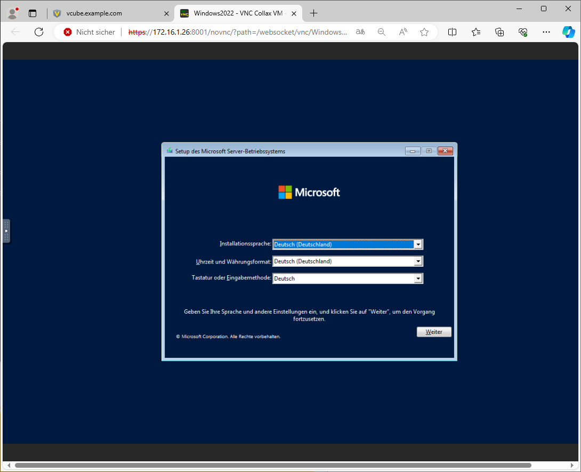The width and height of the screenshot is (581, 472).
Task: Expand the noVNC control panel handle
Action: tap(6, 231)
